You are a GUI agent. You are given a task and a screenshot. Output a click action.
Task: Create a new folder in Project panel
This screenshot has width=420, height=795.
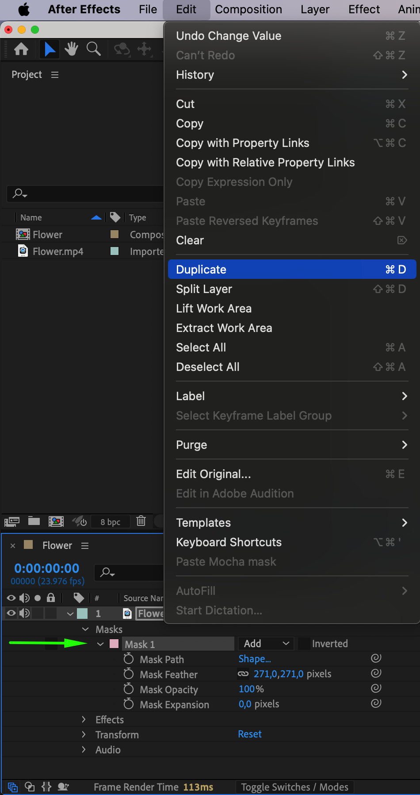coord(34,521)
